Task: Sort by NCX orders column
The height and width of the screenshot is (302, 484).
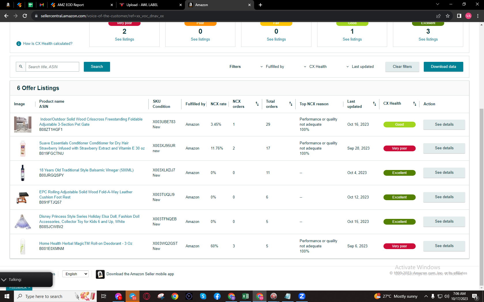Action: 257,104
